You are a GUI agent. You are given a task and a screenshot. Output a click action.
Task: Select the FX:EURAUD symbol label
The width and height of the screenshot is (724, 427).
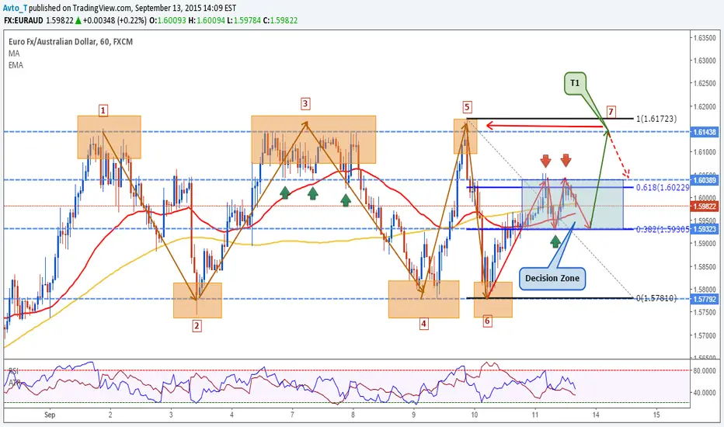[23, 20]
